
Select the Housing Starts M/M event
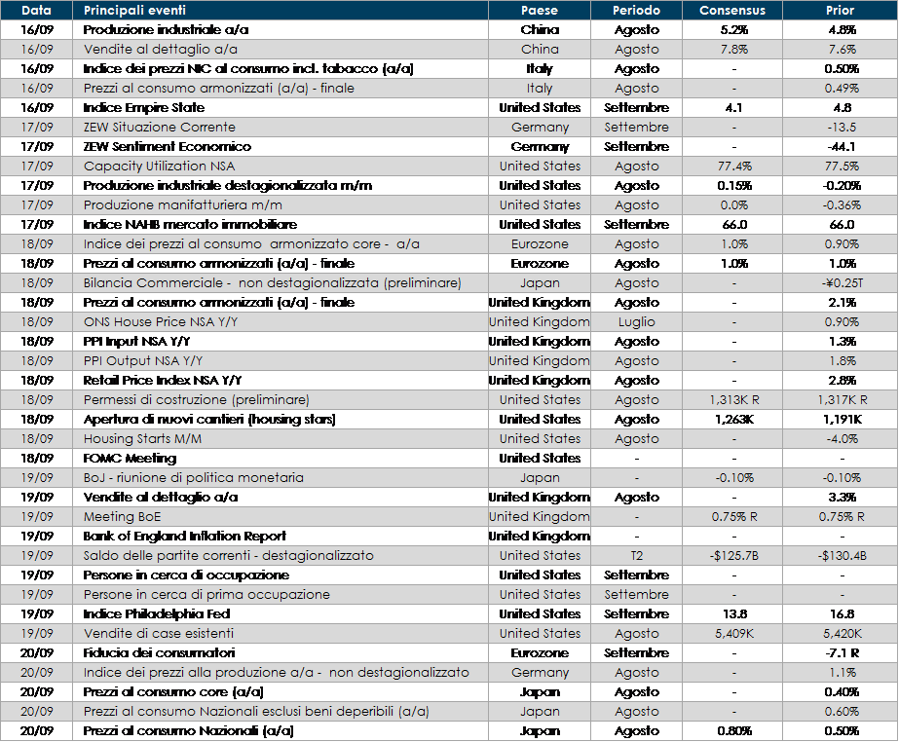pos(142,439)
